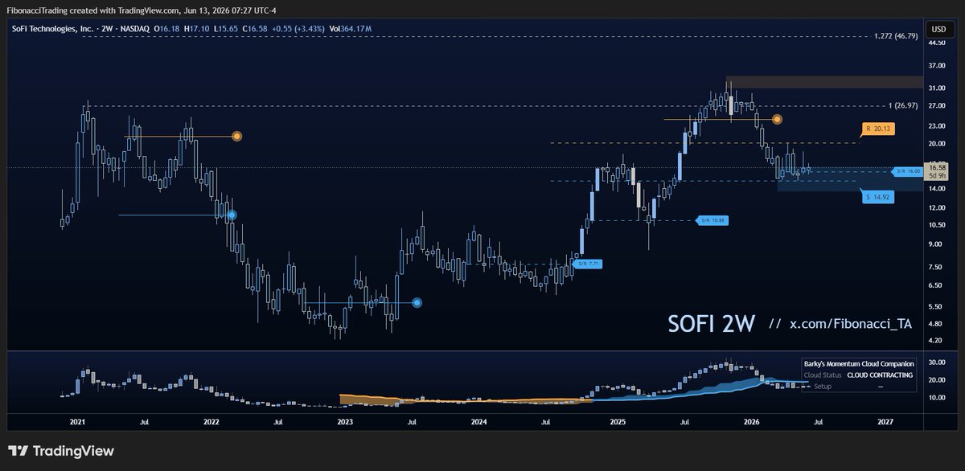Click the 2025 label on time axis

pos(618,421)
